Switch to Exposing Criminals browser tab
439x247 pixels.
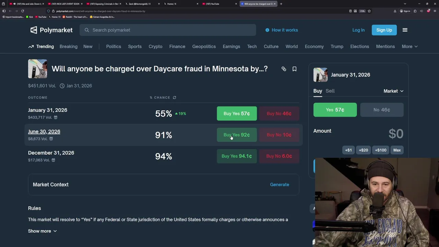pyautogui.click(x=104, y=4)
